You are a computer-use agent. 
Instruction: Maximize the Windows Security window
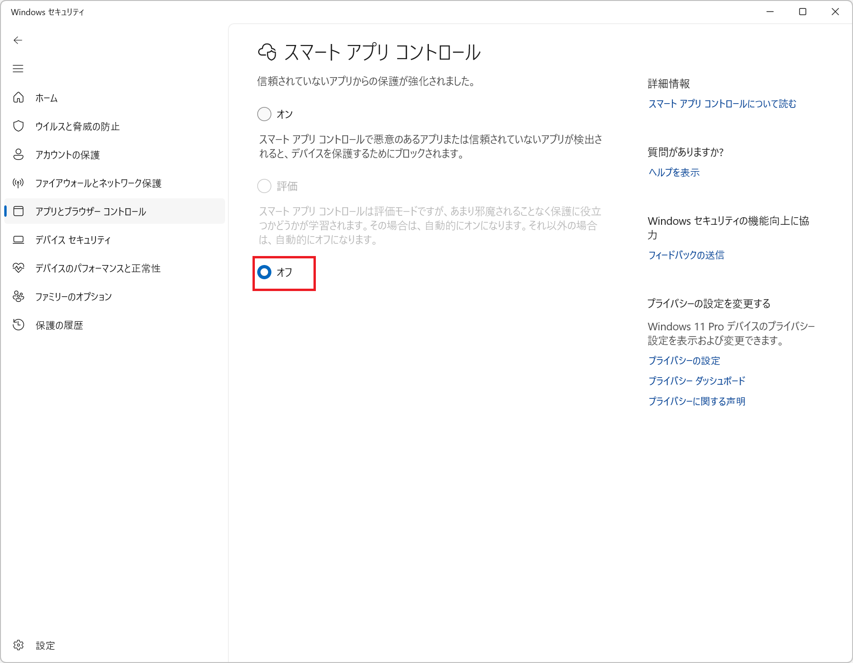click(802, 12)
